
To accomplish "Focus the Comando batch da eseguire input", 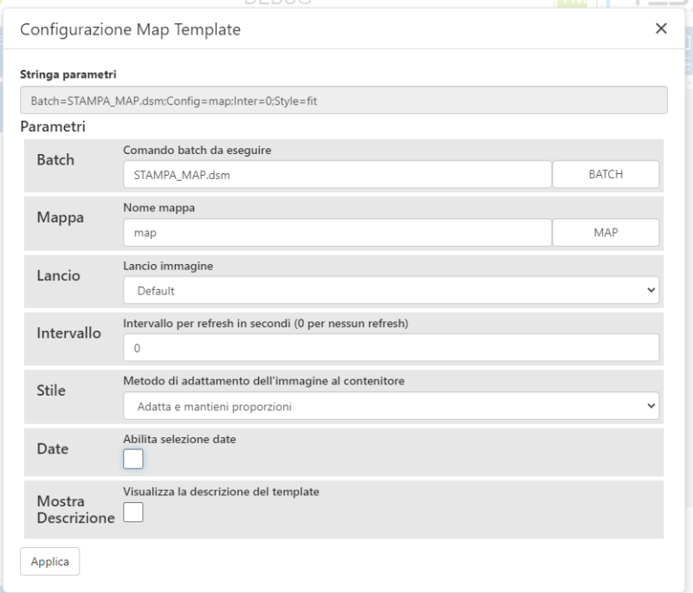I will [x=337, y=174].
